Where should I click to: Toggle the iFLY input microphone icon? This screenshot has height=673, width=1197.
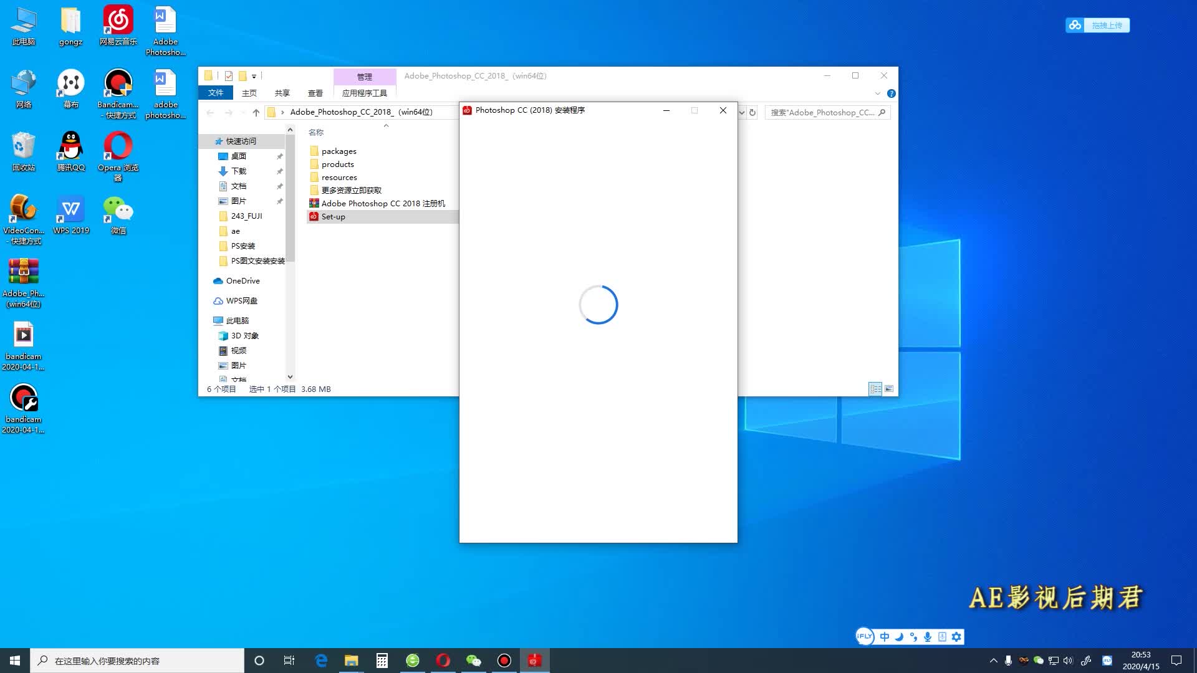click(928, 636)
